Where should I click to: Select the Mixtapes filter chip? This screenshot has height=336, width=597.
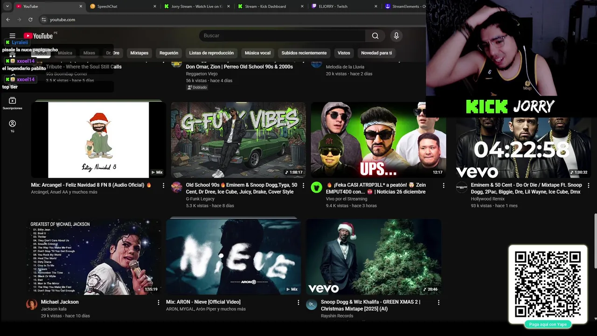click(139, 53)
